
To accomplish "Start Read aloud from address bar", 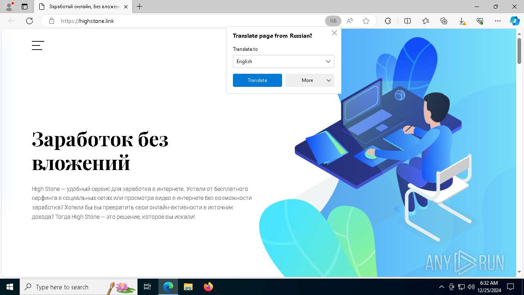I will pyautogui.click(x=350, y=21).
